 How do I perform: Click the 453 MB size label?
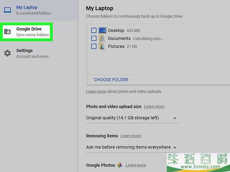[133, 31]
